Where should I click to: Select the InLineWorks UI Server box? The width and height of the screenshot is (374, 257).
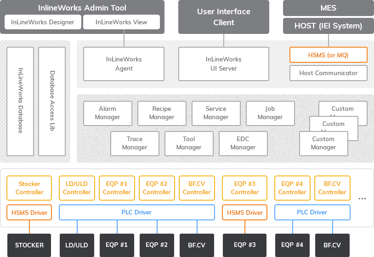223,64
